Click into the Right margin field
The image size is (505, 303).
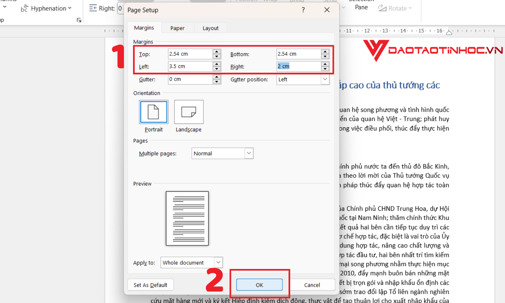[x=299, y=66]
